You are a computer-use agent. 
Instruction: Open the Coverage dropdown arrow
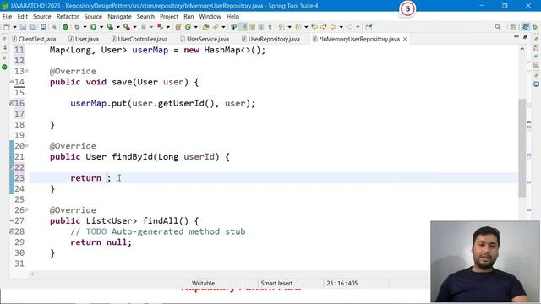(x=118, y=27)
